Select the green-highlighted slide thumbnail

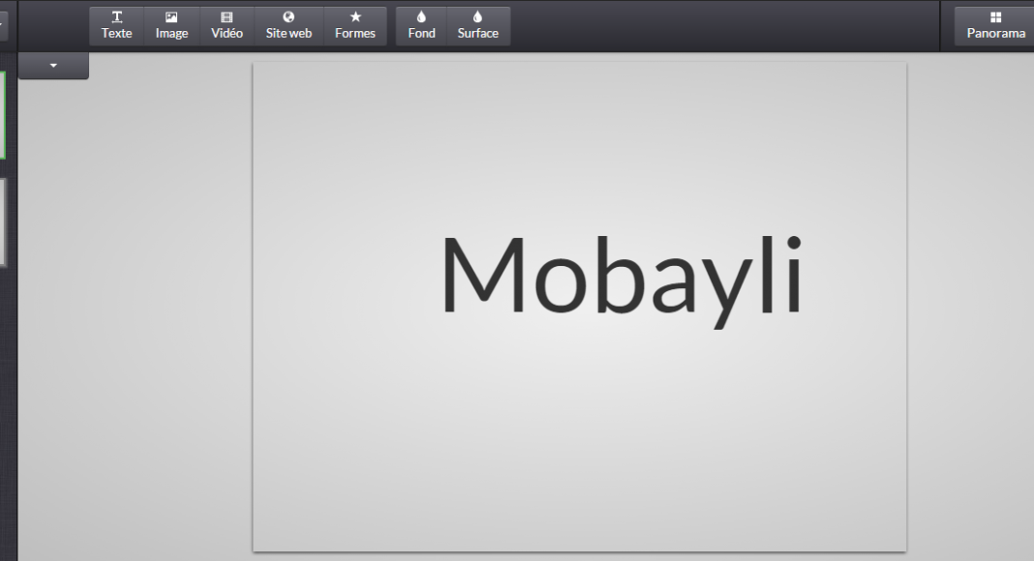pyautogui.click(x=3, y=115)
